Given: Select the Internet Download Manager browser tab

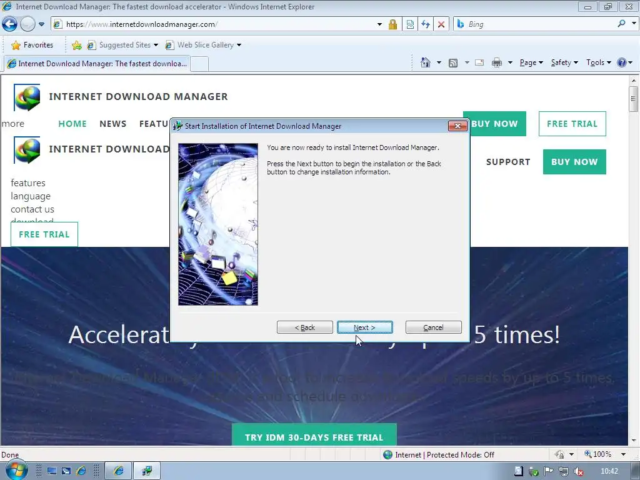Looking at the screenshot, I should click(97, 64).
